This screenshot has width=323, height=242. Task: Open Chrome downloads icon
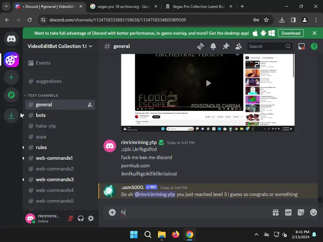pyautogui.click(x=282, y=20)
